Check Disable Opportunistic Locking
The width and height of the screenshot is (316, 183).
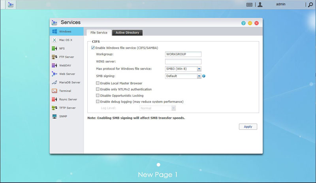tap(98, 95)
